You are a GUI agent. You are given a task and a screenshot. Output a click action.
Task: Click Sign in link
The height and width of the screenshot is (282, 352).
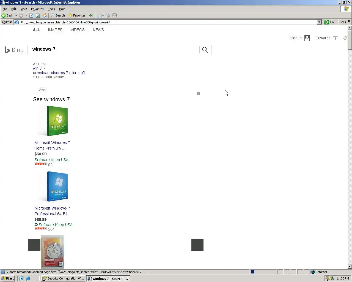[296, 38]
